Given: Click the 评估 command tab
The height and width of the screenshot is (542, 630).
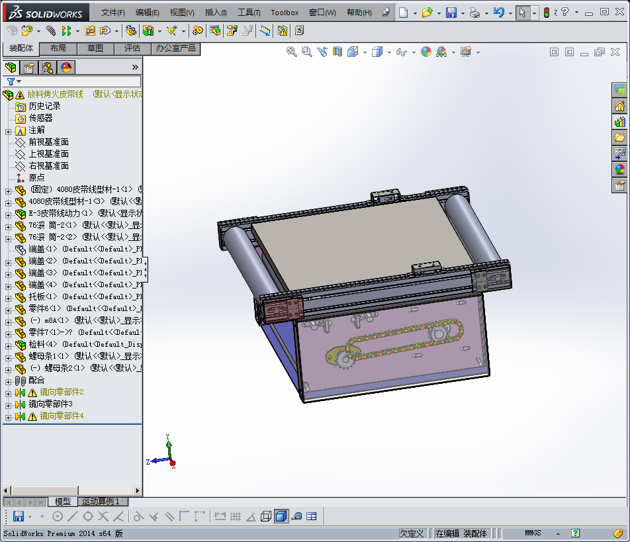Looking at the screenshot, I should point(132,48).
